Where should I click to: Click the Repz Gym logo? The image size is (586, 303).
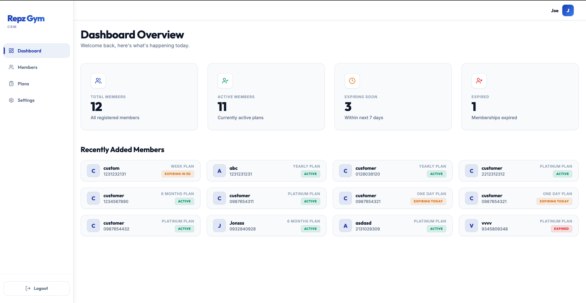pos(26,19)
